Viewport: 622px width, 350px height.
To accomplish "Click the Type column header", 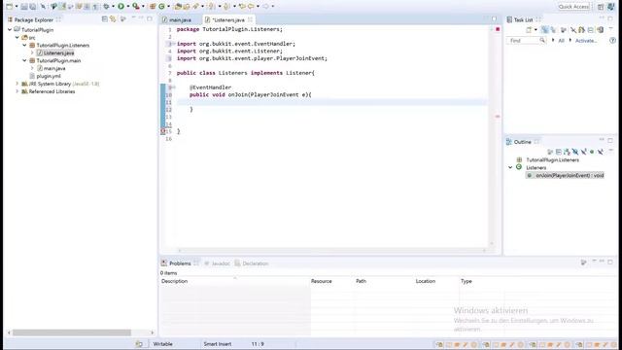I will point(537,281).
